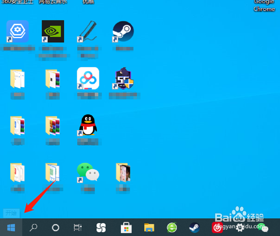
Task: Open the pen tablet driver desktop shortcut
Action: point(88,31)
